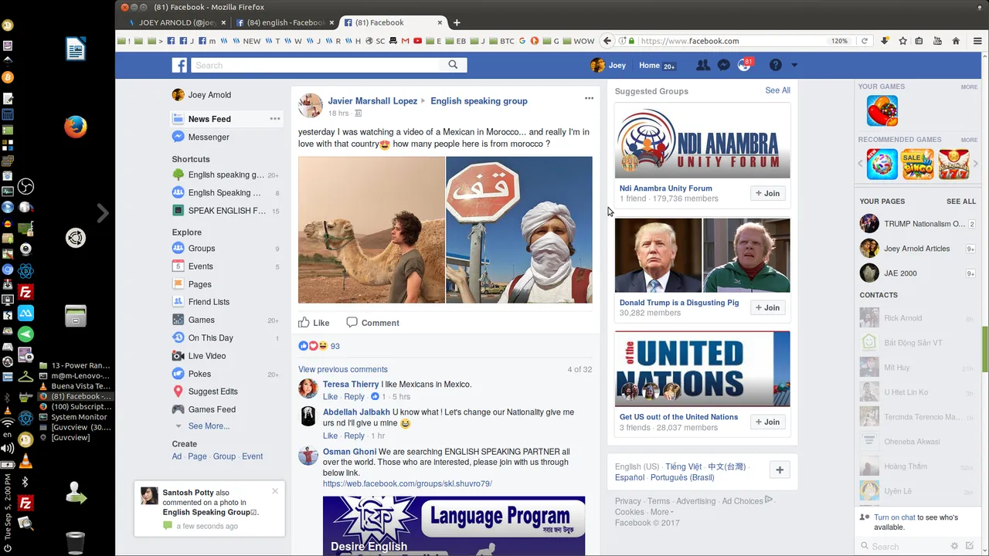Open the Friend Requests icon

click(702, 66)
